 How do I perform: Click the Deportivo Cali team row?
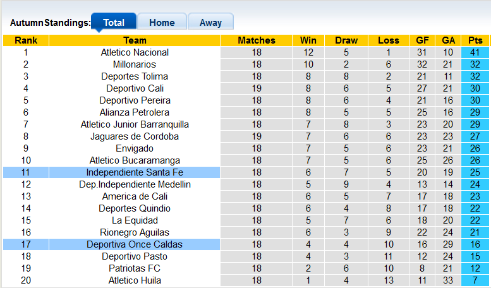coord(135,88)
